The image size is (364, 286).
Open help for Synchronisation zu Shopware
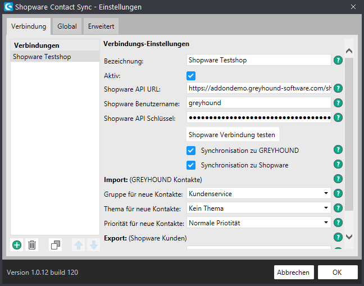point(338,164)
